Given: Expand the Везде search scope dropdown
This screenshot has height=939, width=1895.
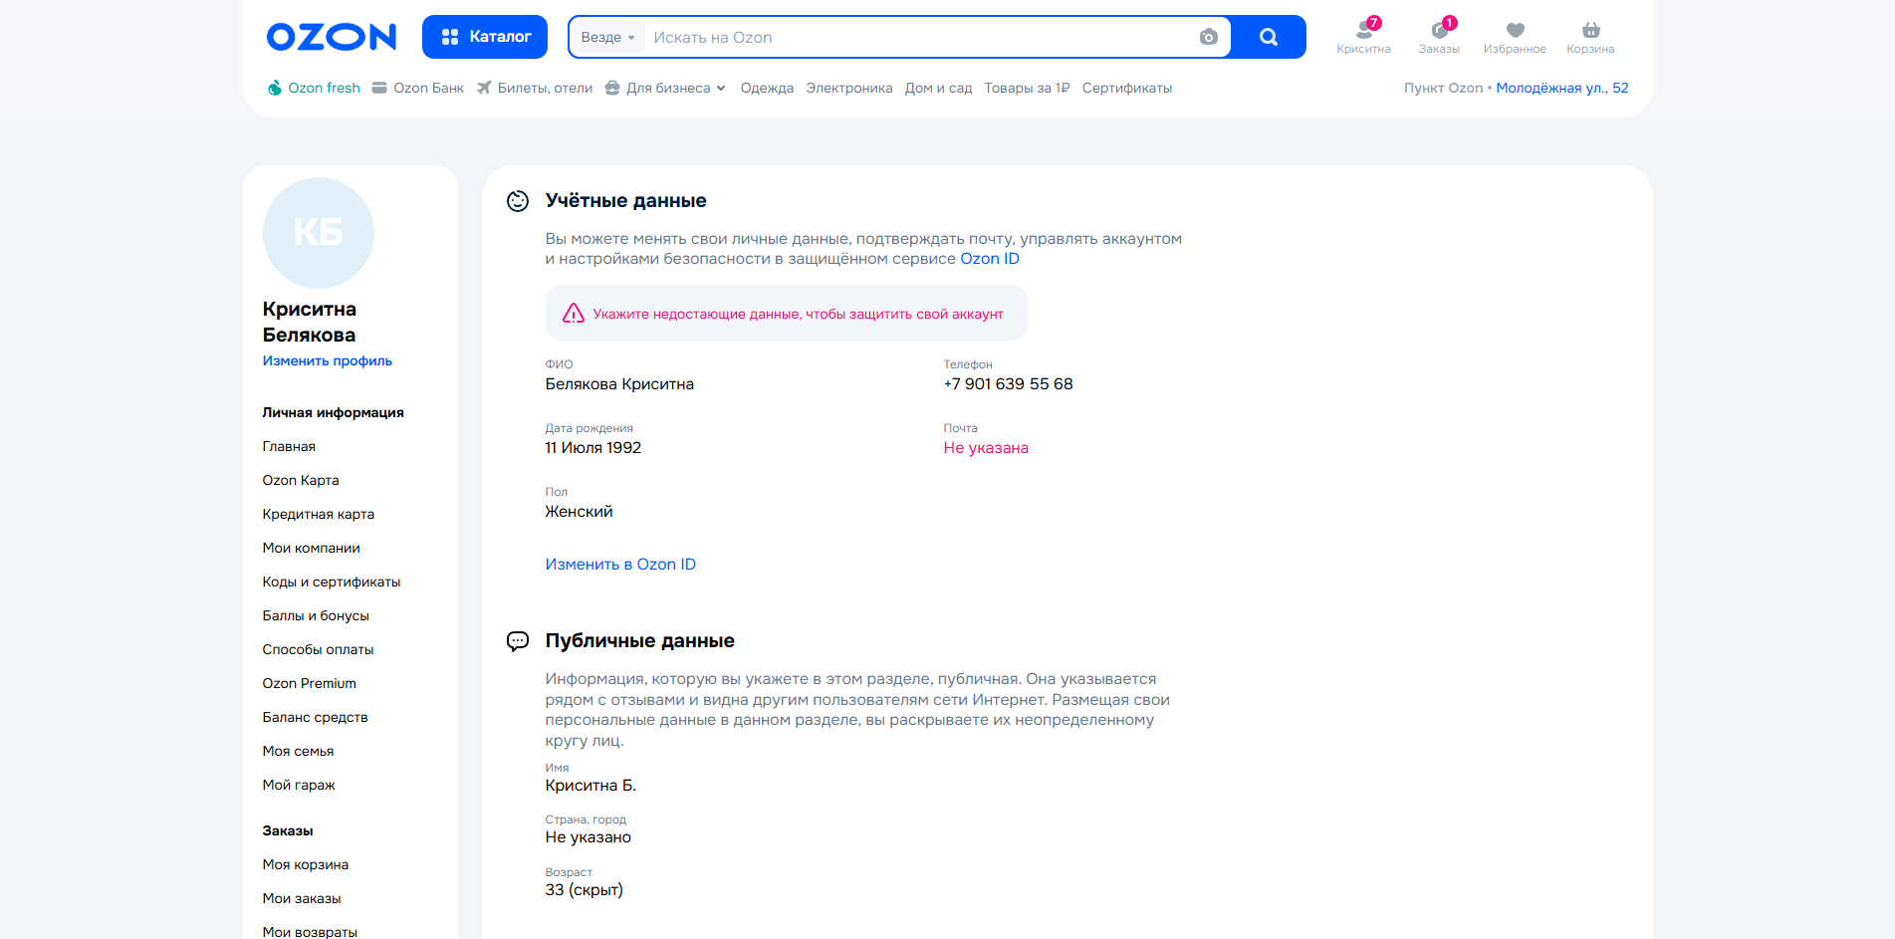Looking at the screenshot, I should [607, 38].
